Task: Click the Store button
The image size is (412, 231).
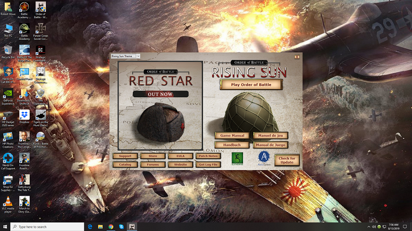Action: pyautogui.click(x=153, y=156)
